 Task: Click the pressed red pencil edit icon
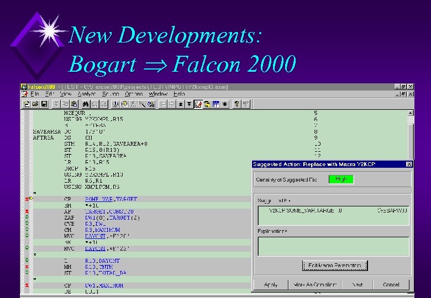[x=198, y=104]
